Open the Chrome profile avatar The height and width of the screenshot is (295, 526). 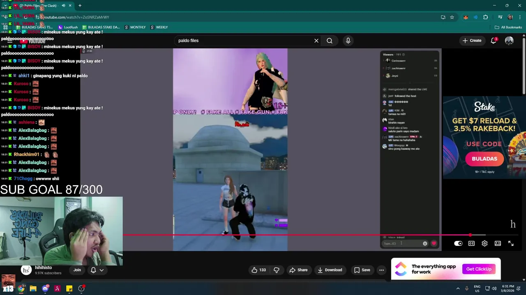pyautogui.click(x=510, y=17)
